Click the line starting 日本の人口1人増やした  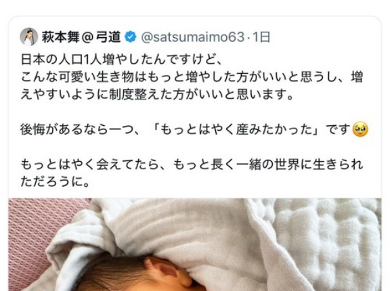point(121,60)
